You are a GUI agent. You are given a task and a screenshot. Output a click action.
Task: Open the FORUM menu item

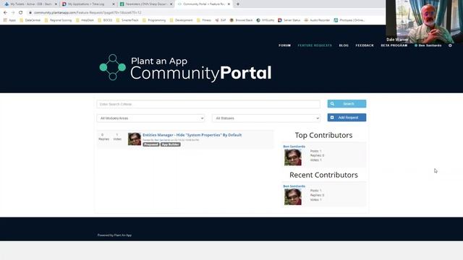284,45
